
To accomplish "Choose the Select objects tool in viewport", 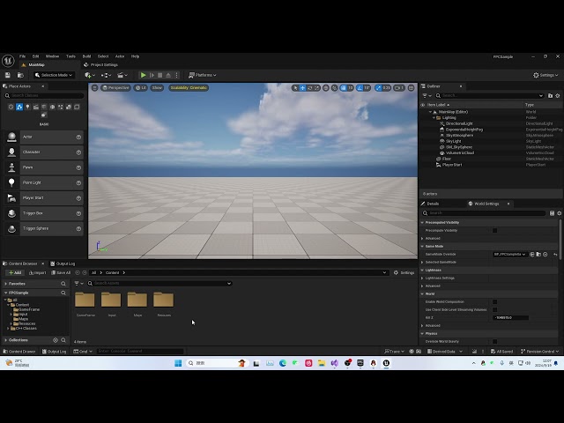I will [295, 88].
